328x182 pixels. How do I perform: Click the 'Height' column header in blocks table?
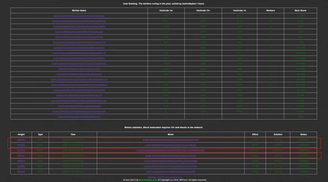click(x=21, y=134)
